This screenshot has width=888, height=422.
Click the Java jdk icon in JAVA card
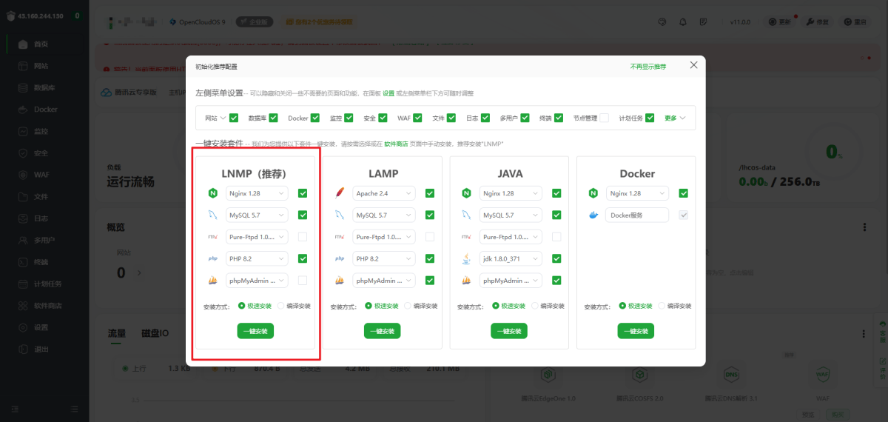pyautogui.click(x=466, y=259)
